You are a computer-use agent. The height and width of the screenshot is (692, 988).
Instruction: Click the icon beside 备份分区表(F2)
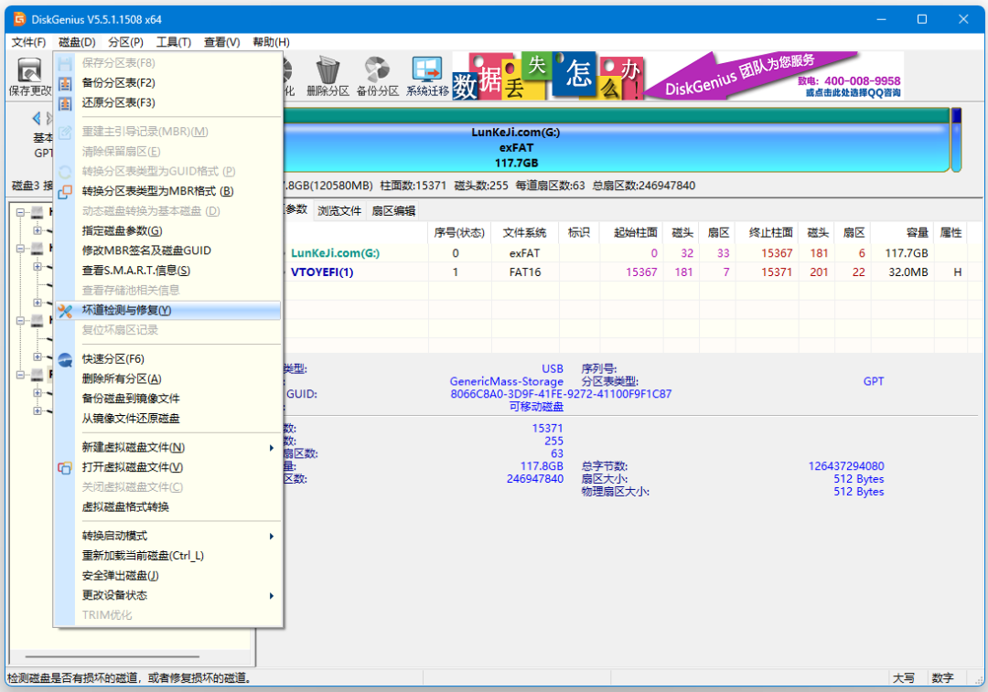point(65,83)
